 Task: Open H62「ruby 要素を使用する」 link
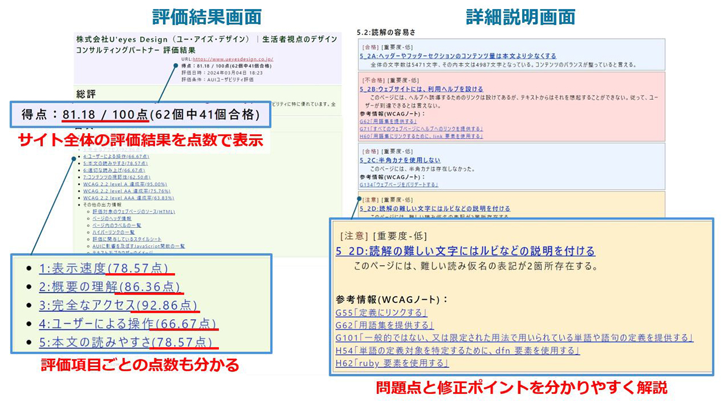392,363
